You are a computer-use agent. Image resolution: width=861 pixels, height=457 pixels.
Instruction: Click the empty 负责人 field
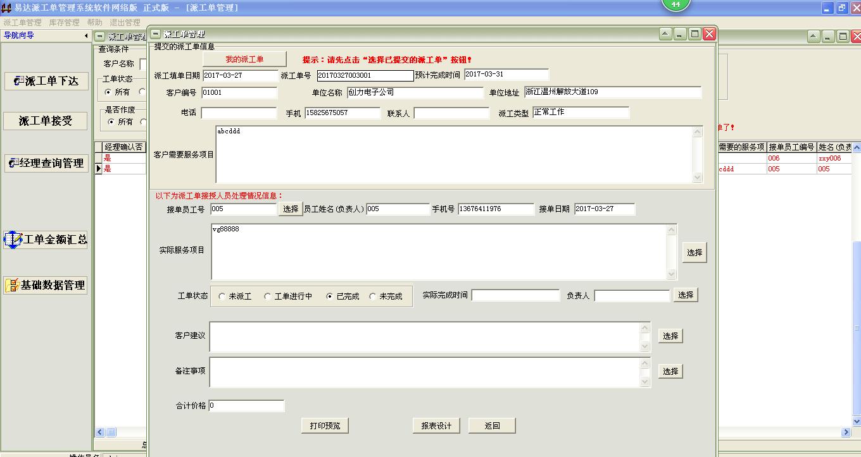pyautogui.click(x=632, y=295)
